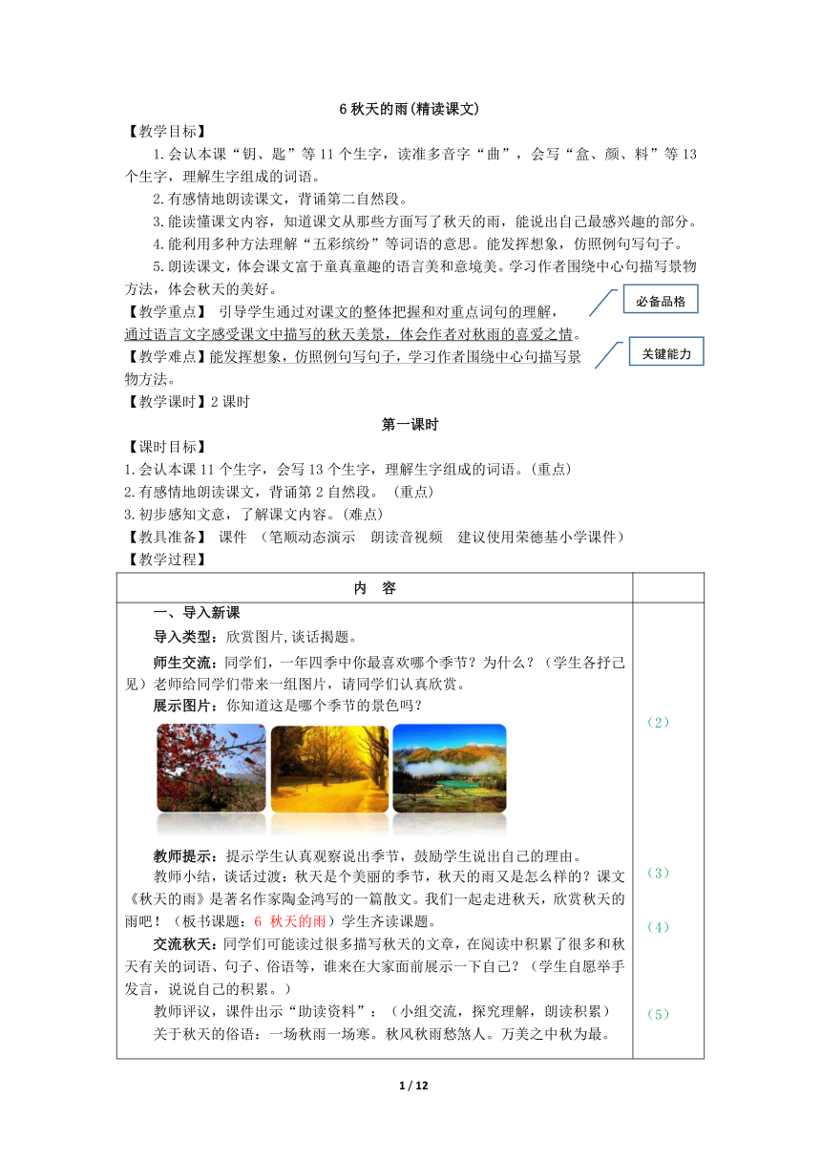Viewport: 821px width, 1161px height.
Task: Click the line starting '关于秋天的俗语'
Action: [x=383, y=1034]
